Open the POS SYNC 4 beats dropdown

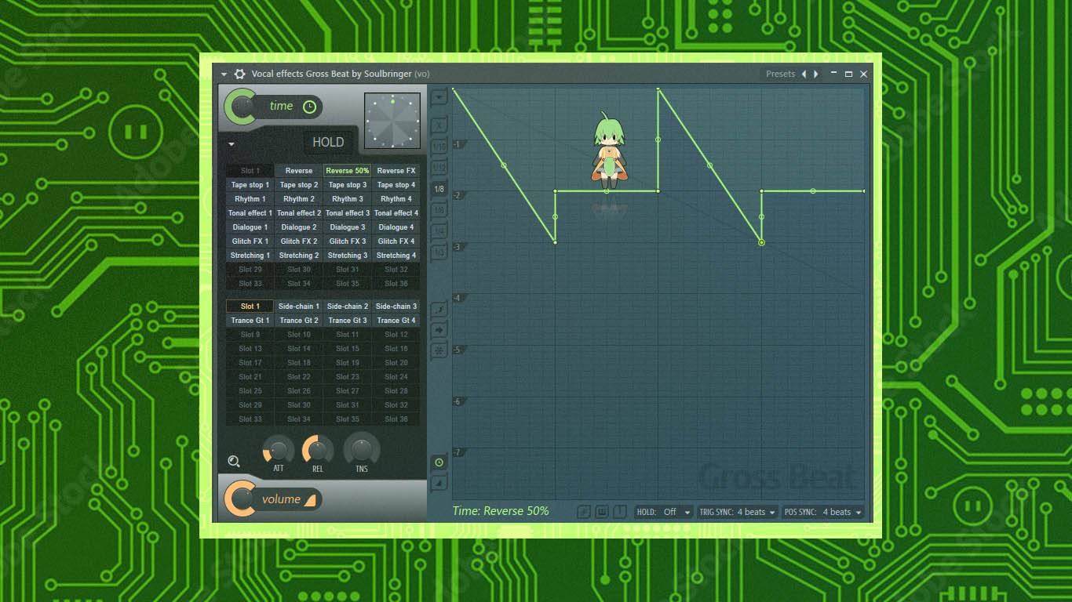pos(823,512)
